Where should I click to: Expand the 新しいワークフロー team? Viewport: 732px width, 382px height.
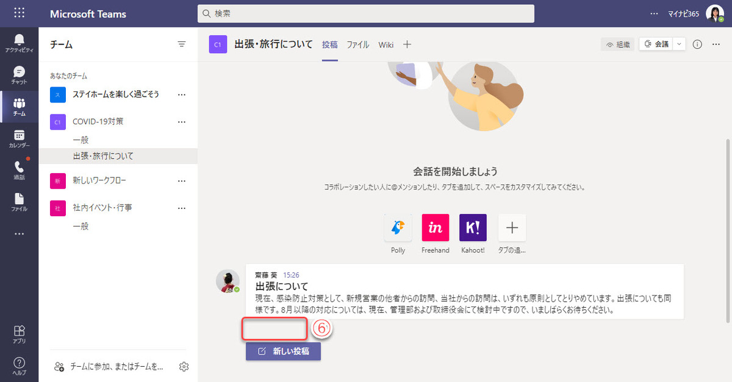click(100, 181)
